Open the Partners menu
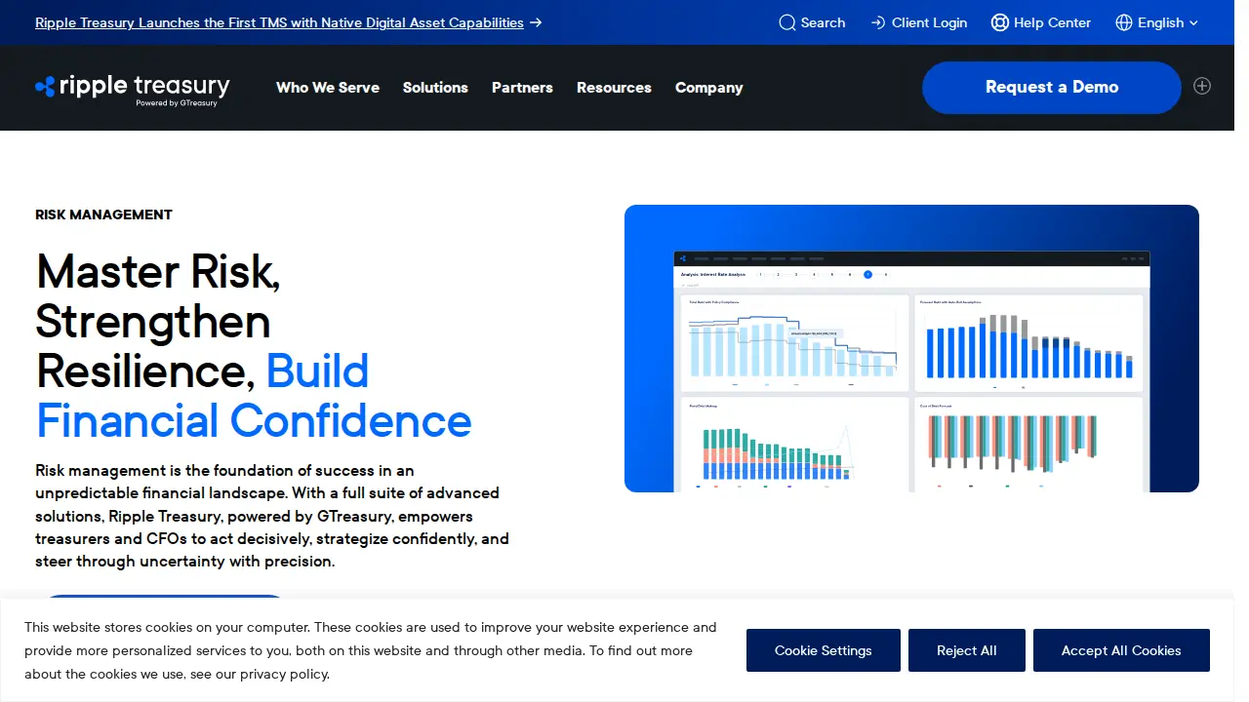Viewport: 1249px width, 702px height. pyautogui.click(x=522, y=88)
